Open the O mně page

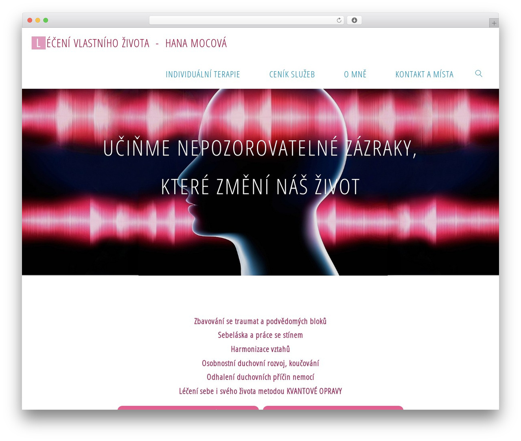coord(355,74)
